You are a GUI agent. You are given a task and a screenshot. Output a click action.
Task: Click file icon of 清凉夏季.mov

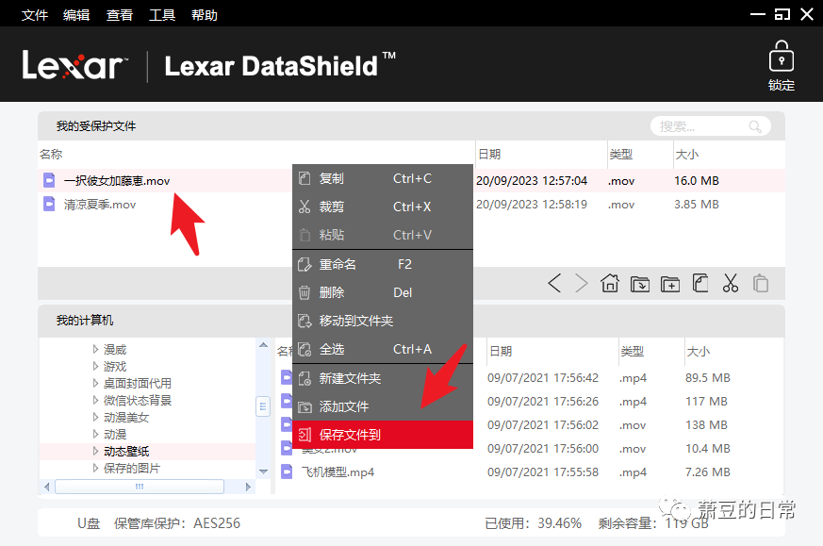coord(49,204)
